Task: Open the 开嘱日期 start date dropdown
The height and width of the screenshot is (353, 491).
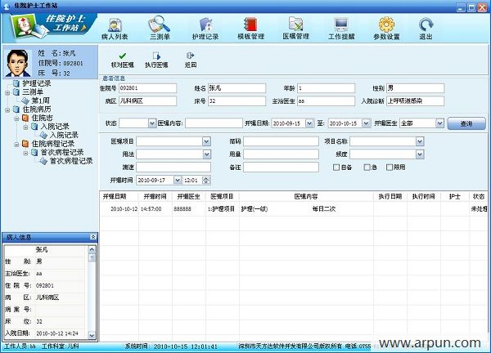Action: point(309,123)
